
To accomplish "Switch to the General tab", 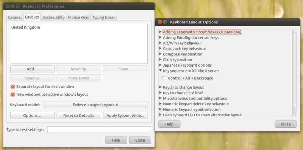I will [15, 17].
